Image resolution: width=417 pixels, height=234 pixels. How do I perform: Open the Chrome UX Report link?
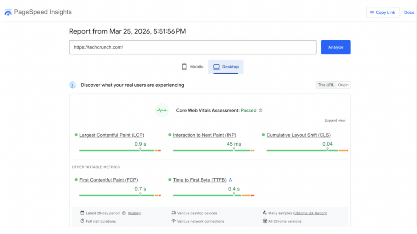[310, 213]
